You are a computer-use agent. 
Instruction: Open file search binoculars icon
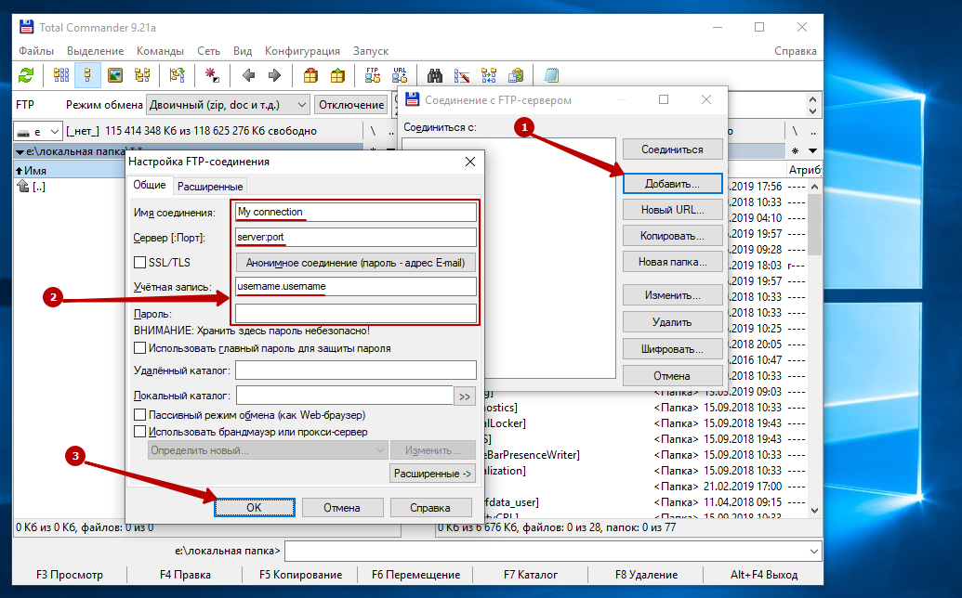pos(435,75)
